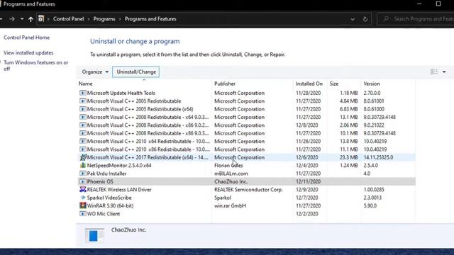Click the Phoenix OS row icon

point(83,181)
